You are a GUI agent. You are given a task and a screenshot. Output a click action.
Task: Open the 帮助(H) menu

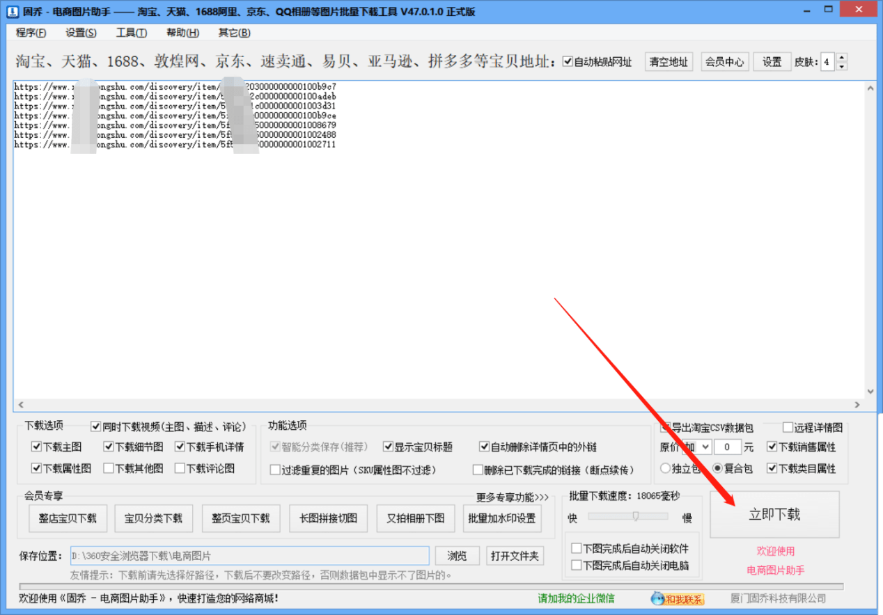click(x=182, y=33)
